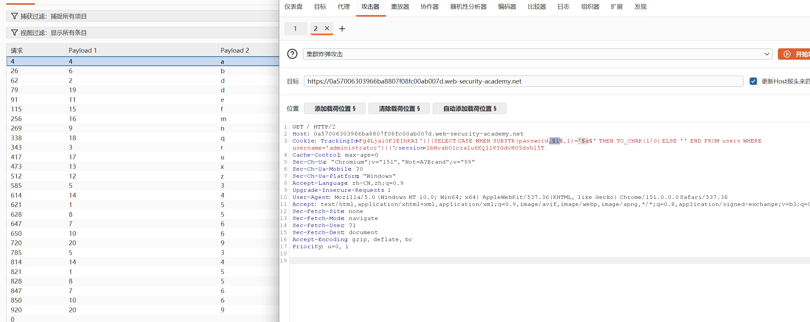
Task: Select result row with request 343
Action: tap(143, 147)
